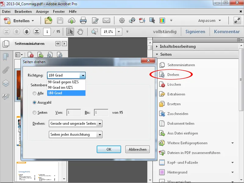Click the gear settings toolbar icon

(122, 20)
